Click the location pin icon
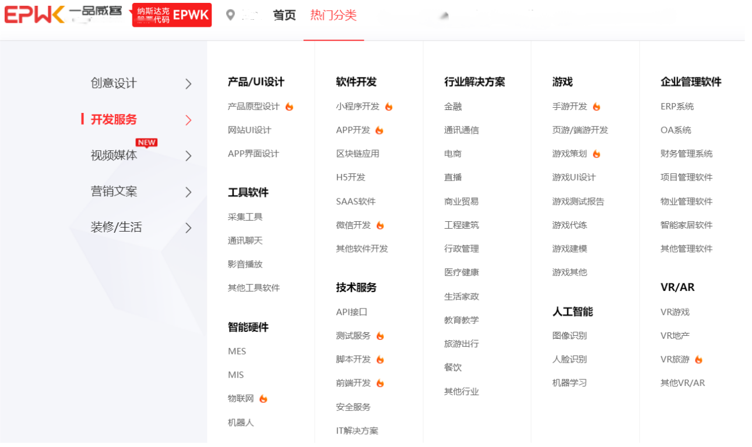This screenshot has height=447, width=752. click(231, 15)
